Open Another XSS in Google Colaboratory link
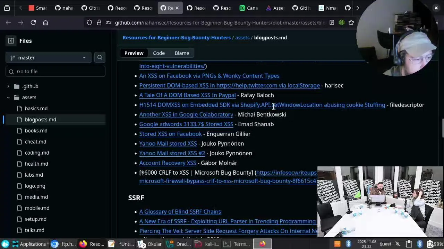 [x=186, y=114]
